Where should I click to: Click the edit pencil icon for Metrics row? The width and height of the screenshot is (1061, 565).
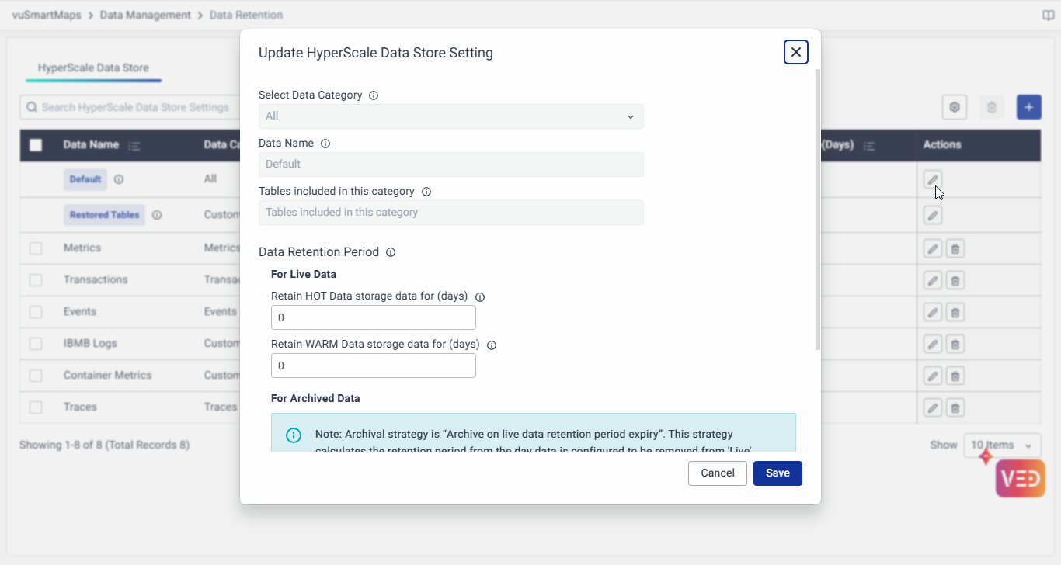click(x=933, y=248)
